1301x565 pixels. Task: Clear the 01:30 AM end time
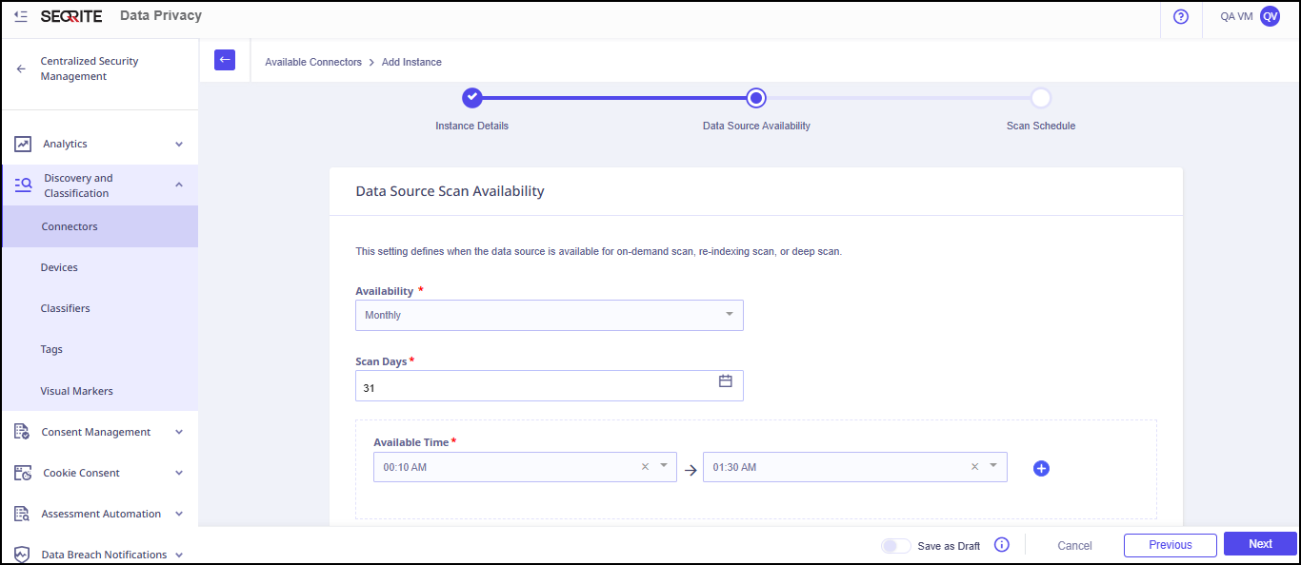974,467
